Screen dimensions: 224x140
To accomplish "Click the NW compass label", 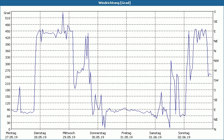I will tap(216, 61).
